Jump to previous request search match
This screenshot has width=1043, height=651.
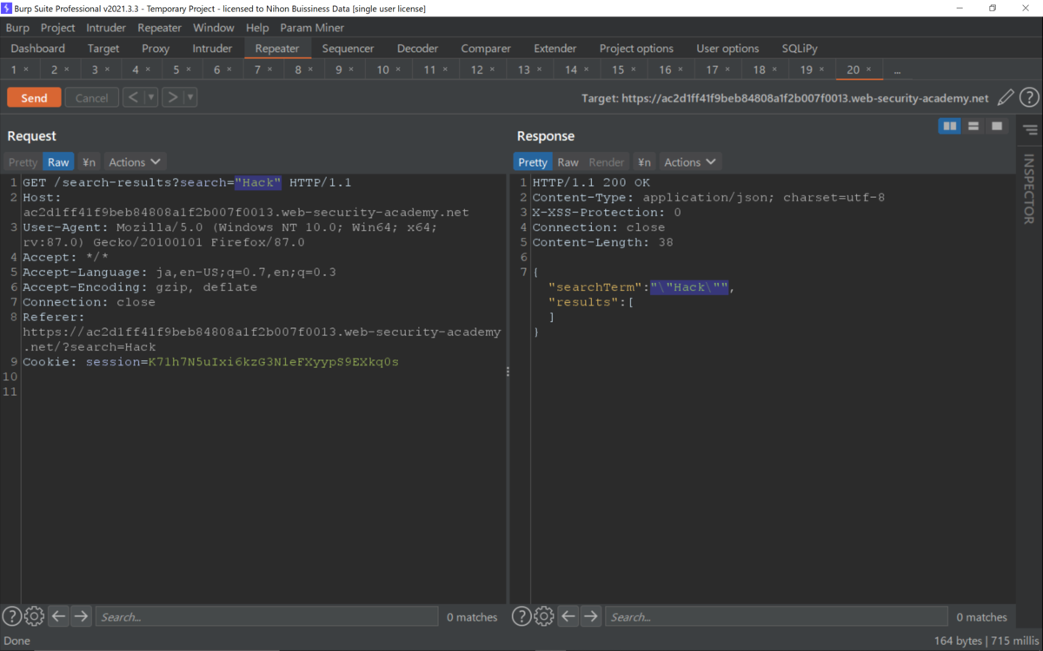point(58,616)
